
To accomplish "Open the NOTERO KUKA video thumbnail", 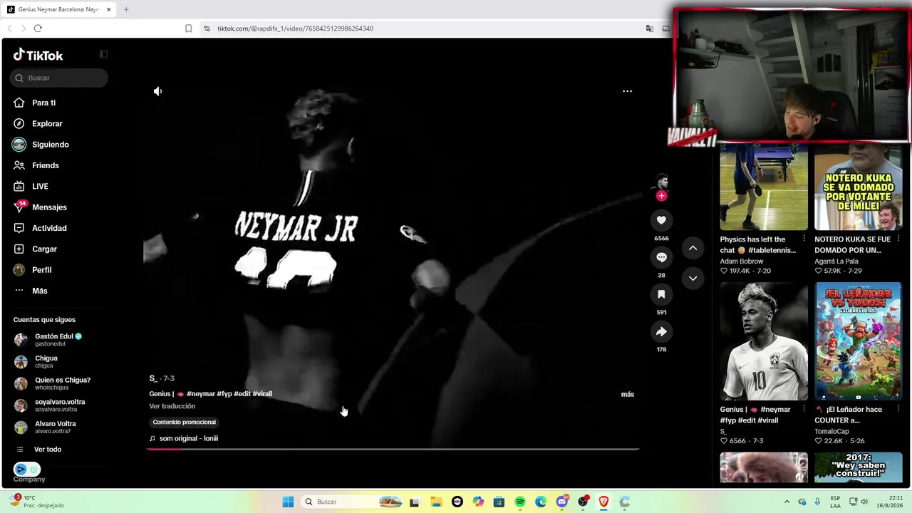I will (859, 187).
